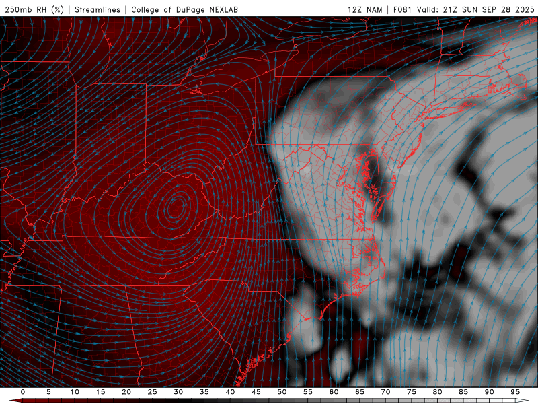Click the "12Z NAM" model run label
The width and height of the screenshot is (538, 404).
click(x=365, y=9)
